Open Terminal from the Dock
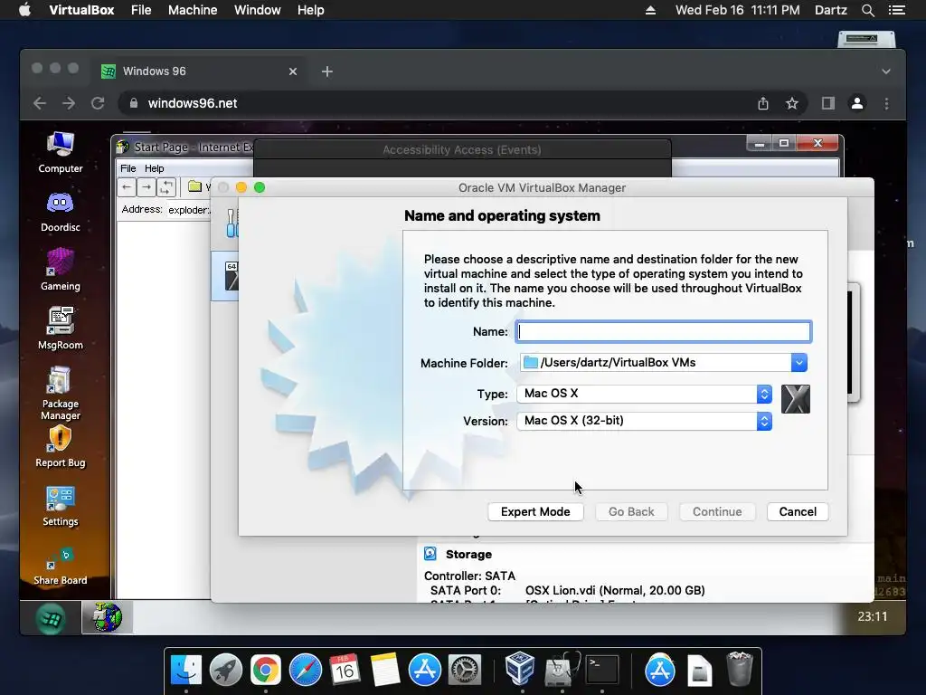Viewport: 926px width, 695px height. (601, 671)
